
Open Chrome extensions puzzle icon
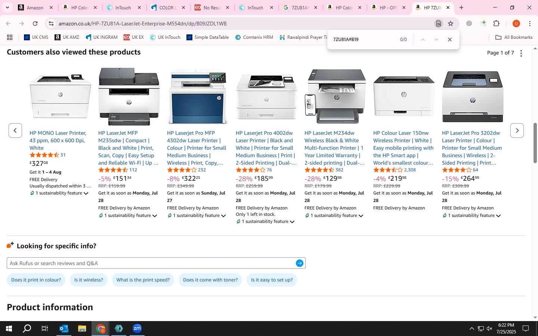(497, 24)
